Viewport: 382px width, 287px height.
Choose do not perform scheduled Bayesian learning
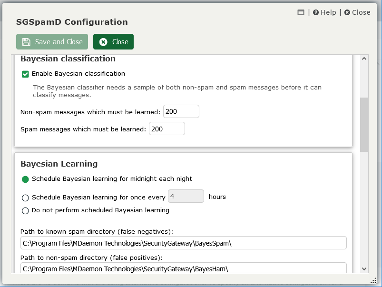[25, 210]
